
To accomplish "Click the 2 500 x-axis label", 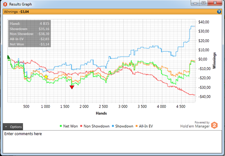I will coord(103,106).
